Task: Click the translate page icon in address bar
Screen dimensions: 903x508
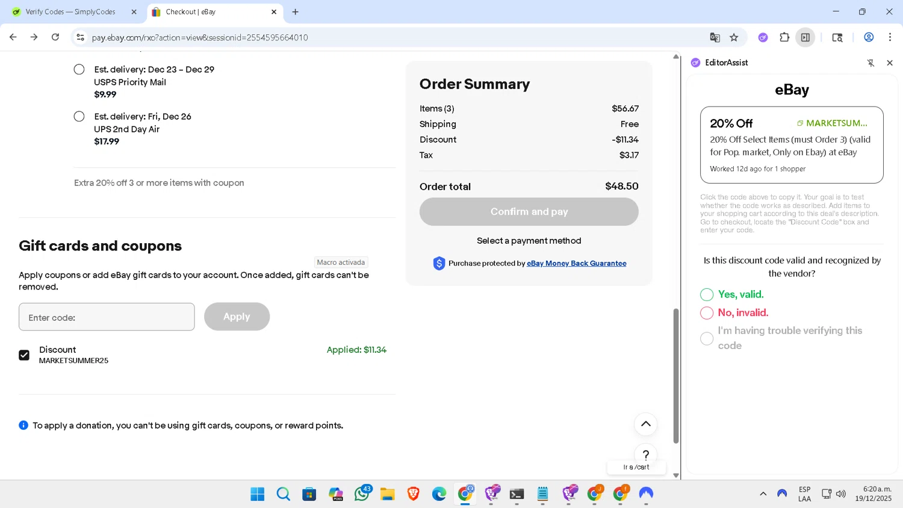Action: 715,37
